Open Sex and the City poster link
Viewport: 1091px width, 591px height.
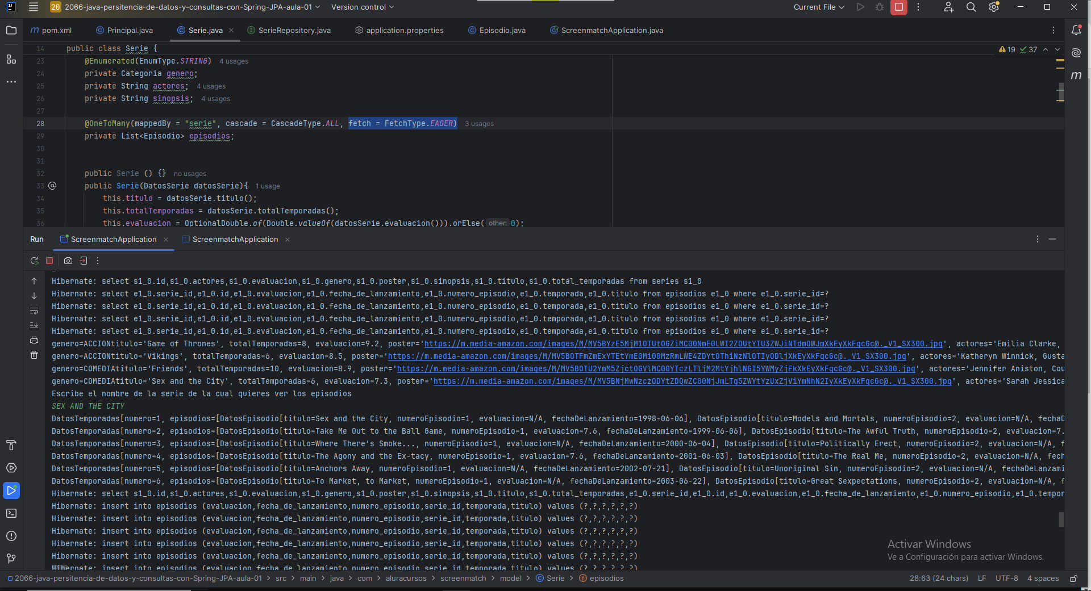(x=692, y=381)
